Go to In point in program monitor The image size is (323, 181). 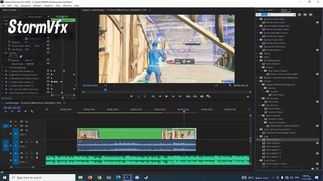click(153, 96)
